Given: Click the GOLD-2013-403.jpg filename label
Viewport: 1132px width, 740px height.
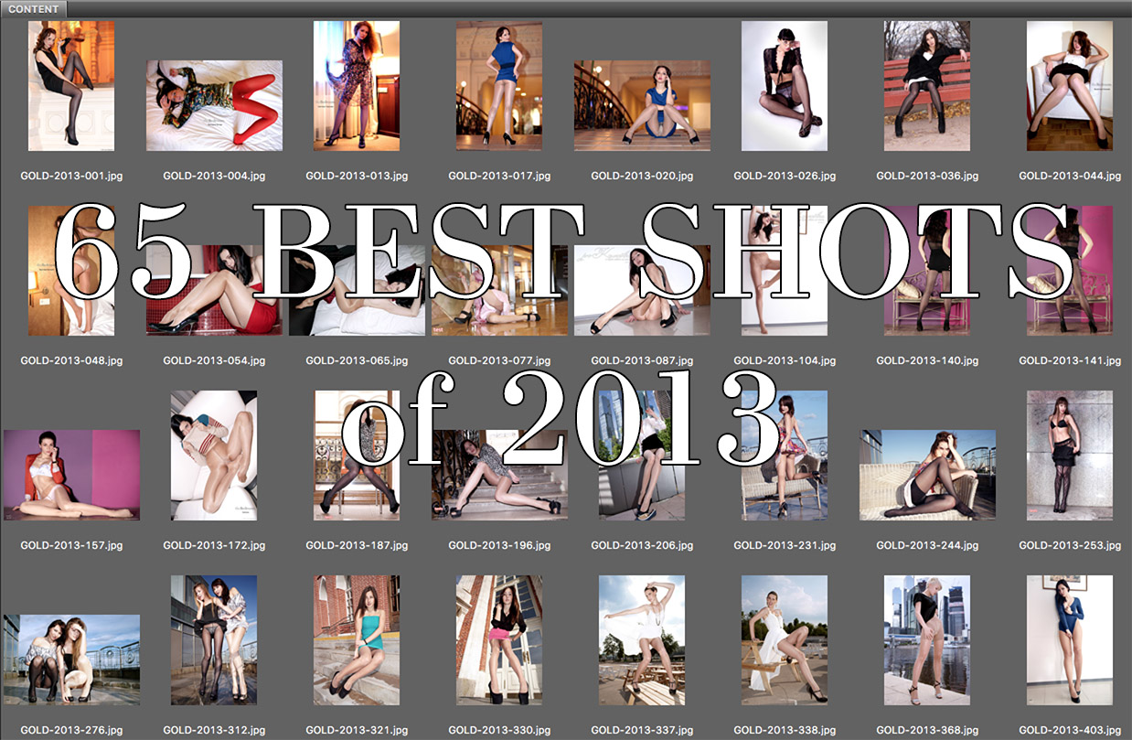Looking at the screenshot, I should pos(1070,730).
